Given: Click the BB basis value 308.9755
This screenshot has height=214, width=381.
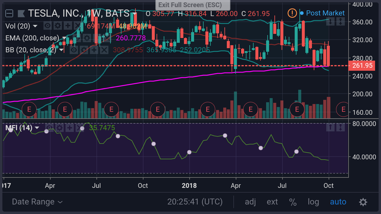Looking at the screenshot, I should 128,50.
